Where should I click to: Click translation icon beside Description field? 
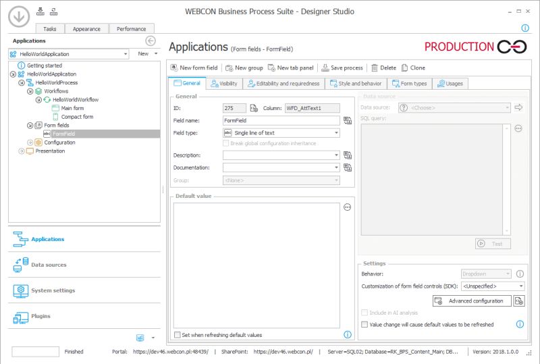click(348, 155)
